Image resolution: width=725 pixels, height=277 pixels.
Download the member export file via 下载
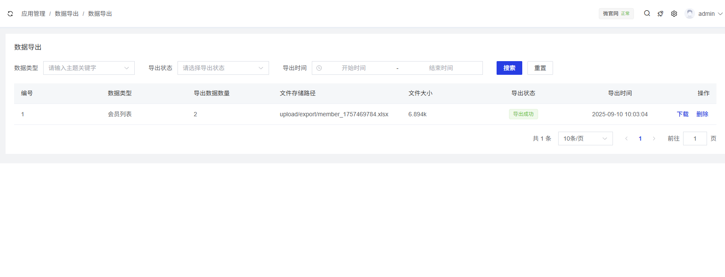coord(683,114)
